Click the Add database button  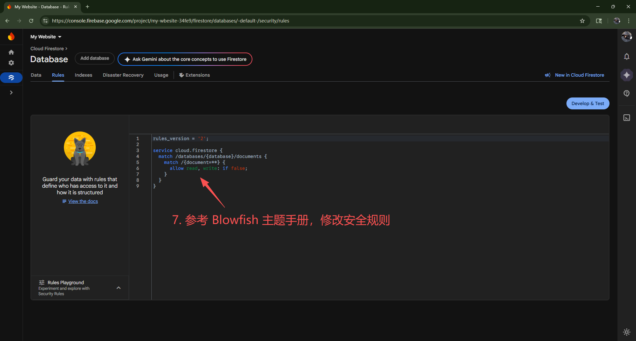(94, 58)
